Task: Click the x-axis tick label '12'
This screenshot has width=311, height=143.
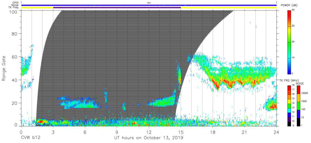Action: click(149, 132)
